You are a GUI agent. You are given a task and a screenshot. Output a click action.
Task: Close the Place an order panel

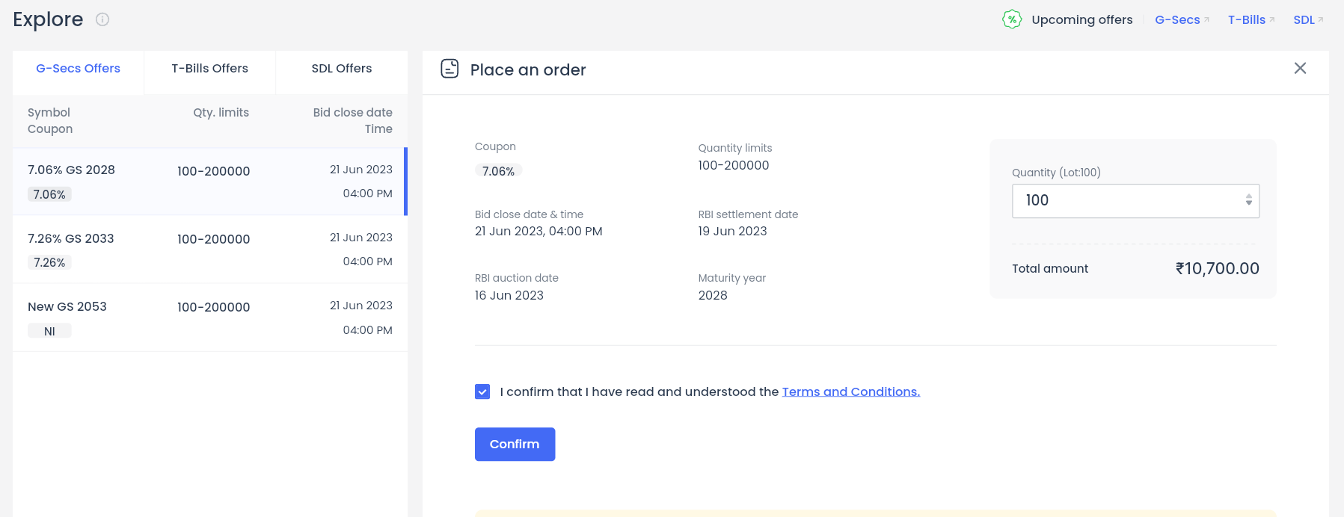coord(1300,68)
